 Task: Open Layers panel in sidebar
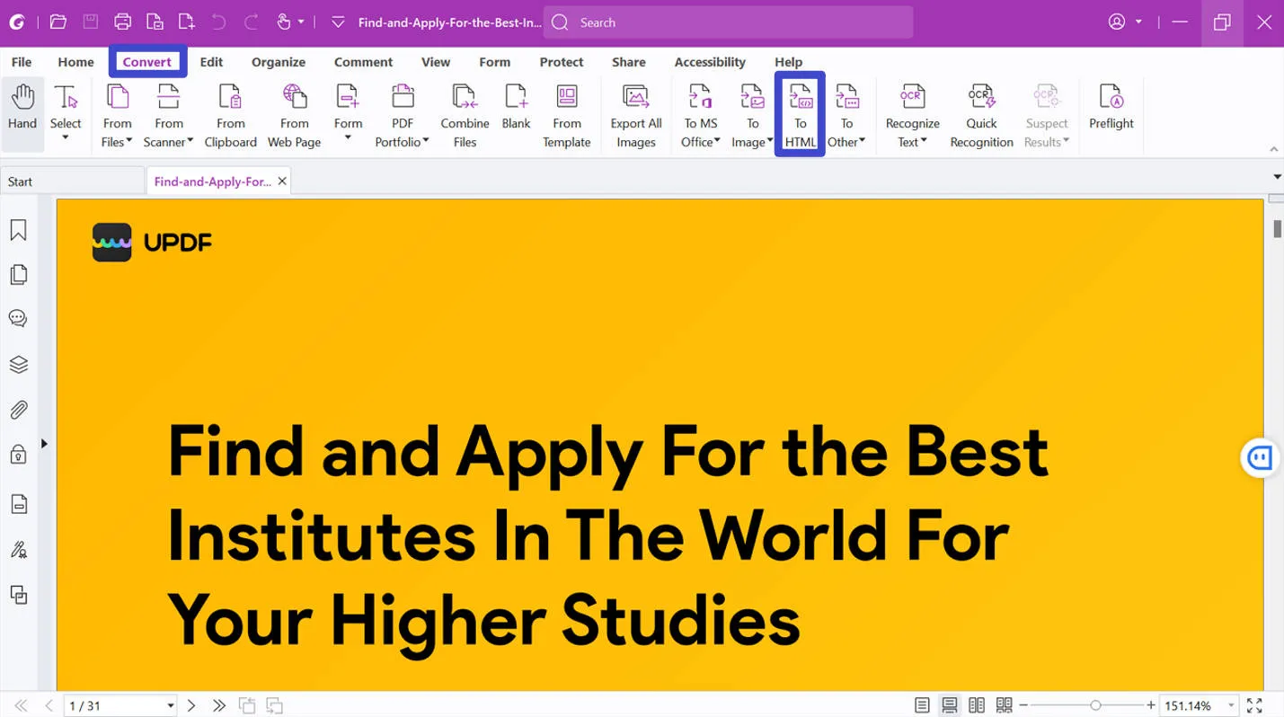pyautogui.click(x=18, y=365)
